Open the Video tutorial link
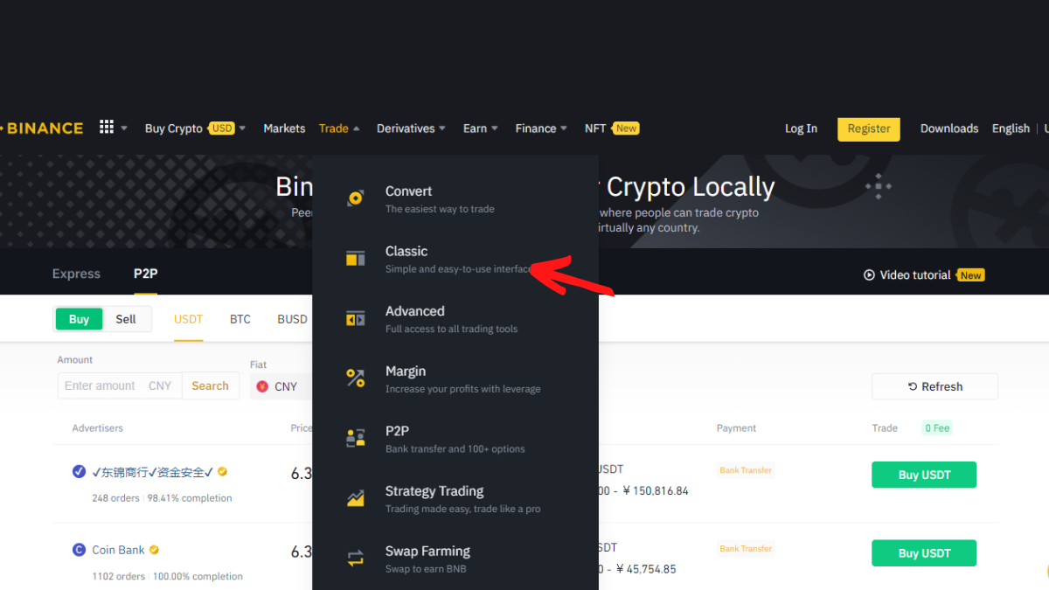 915,274
